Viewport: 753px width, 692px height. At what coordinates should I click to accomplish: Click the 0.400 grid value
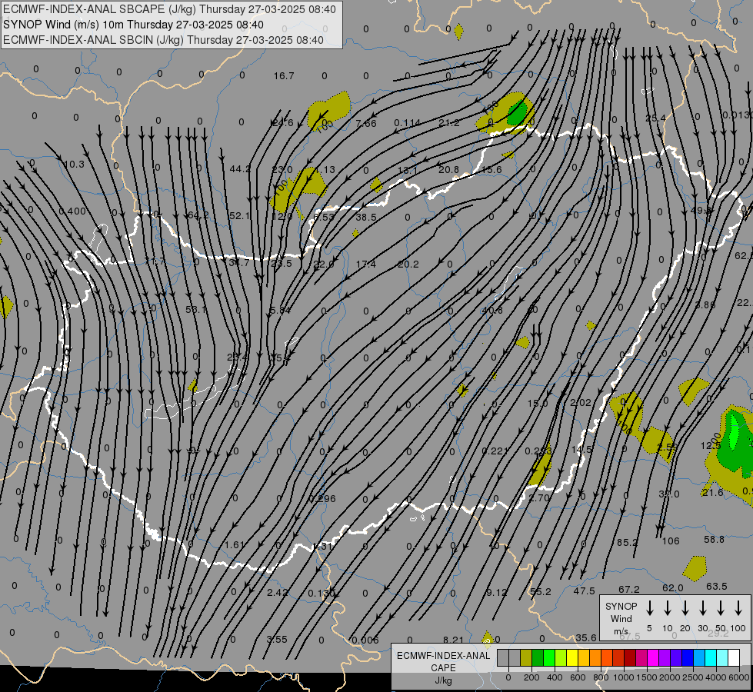coord(72,211)
